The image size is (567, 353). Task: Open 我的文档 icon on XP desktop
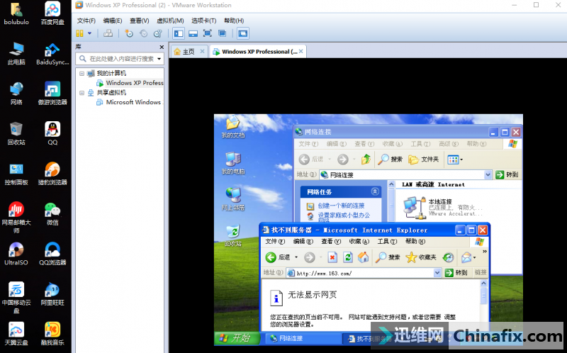233,127
